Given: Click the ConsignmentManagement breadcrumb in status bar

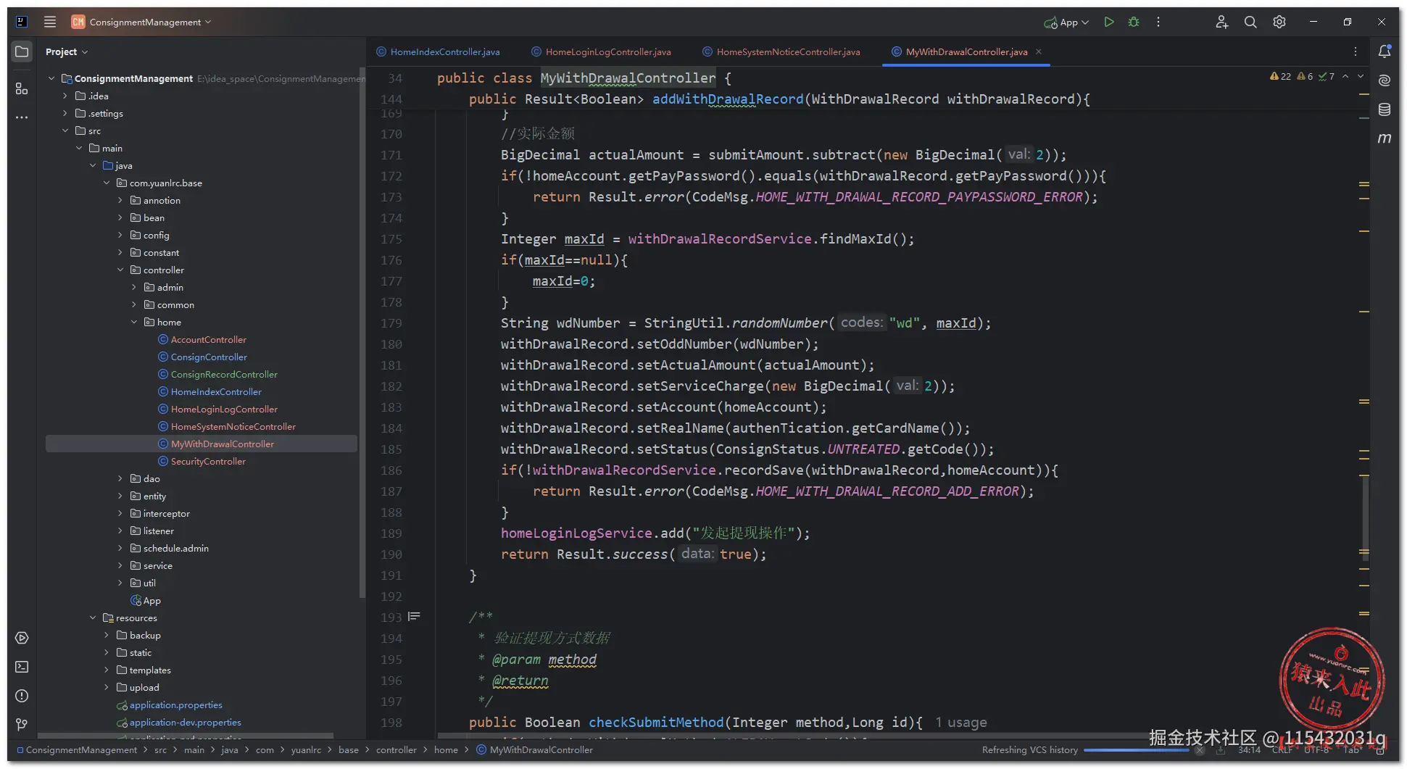Looking at the screenshot, I should click(77, 749).
